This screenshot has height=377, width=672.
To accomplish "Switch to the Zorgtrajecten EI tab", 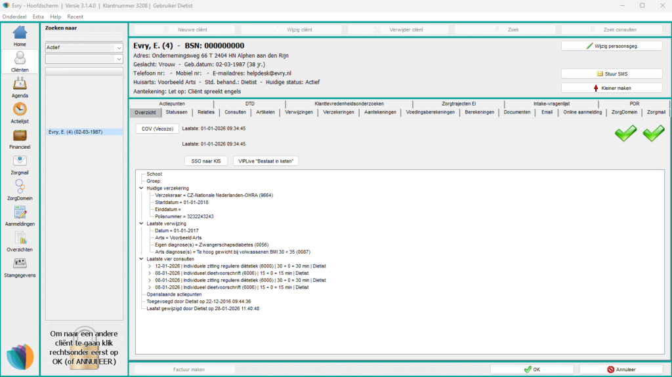I will click(x=459, y=104).
